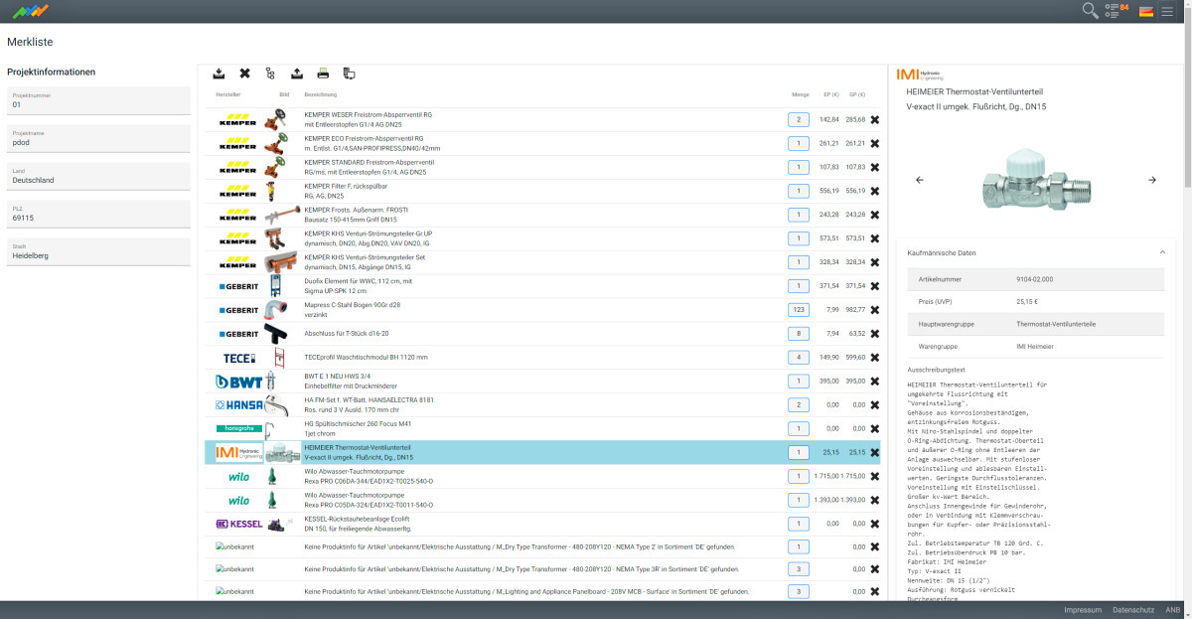Edit the Stadt field Heidelberg
The height and width of the screenshot is (619, 1192).
click(98, 251)
